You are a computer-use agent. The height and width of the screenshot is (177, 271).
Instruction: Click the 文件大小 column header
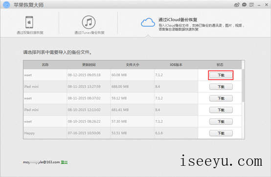(133, 65)
